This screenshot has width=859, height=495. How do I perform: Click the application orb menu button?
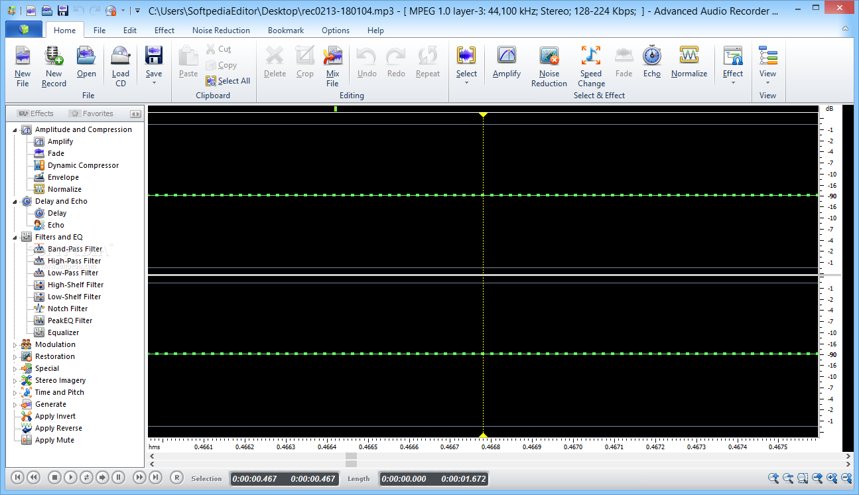click(x=24, y=30)
